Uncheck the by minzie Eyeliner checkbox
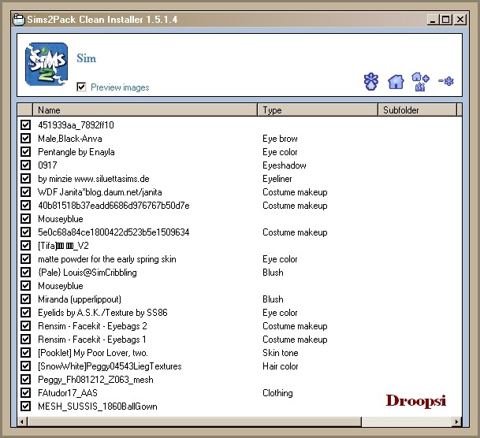Screen dimensions: 480x438 coord(25,178)
